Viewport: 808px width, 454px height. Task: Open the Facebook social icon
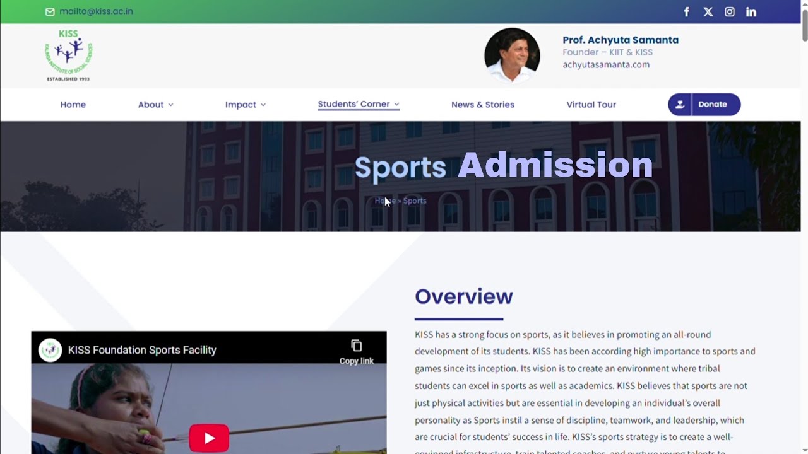[x=687, y=12]
